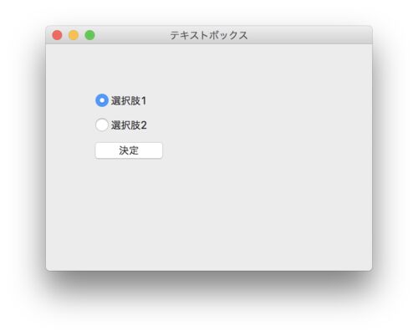Zoom the window using the green button
This screenshot has width=418, height=336.
pyautogui.click(x=89, y=35)
